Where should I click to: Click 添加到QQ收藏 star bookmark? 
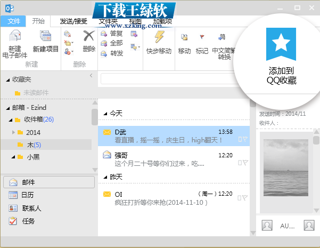[x=281, y=44]
